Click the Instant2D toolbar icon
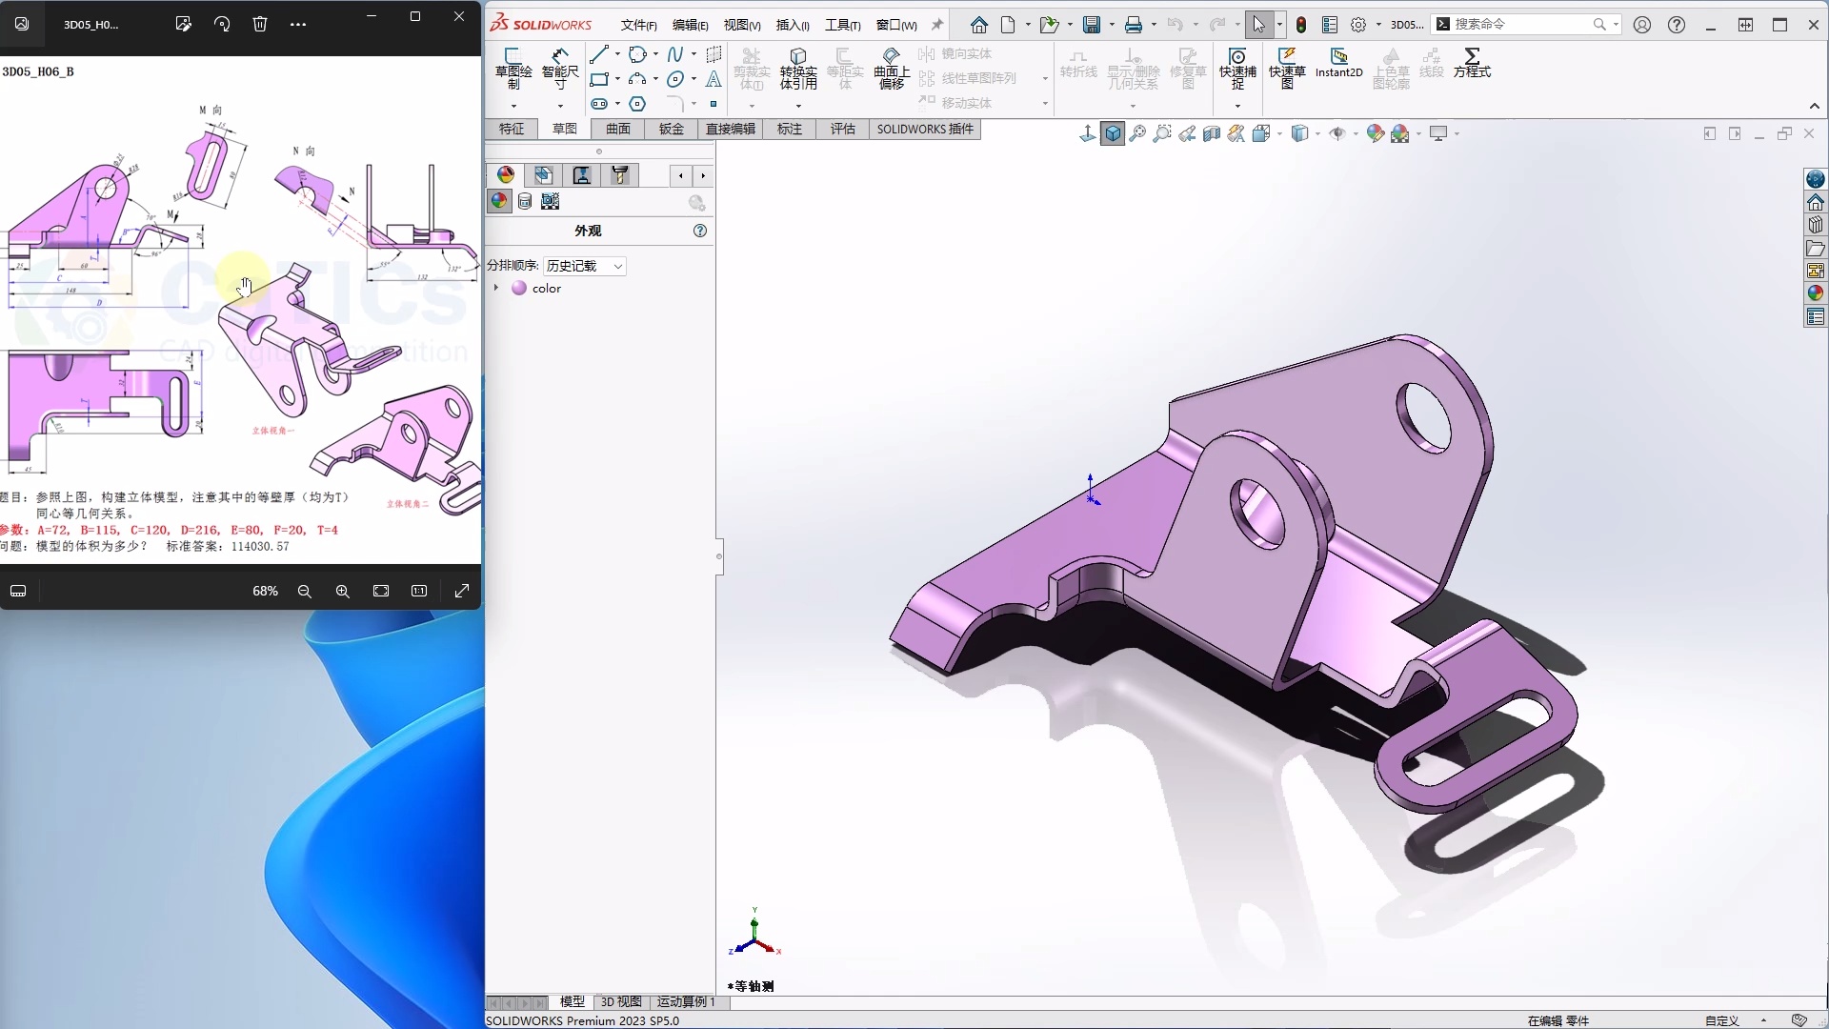1829x1029 pixels. 1337,64
